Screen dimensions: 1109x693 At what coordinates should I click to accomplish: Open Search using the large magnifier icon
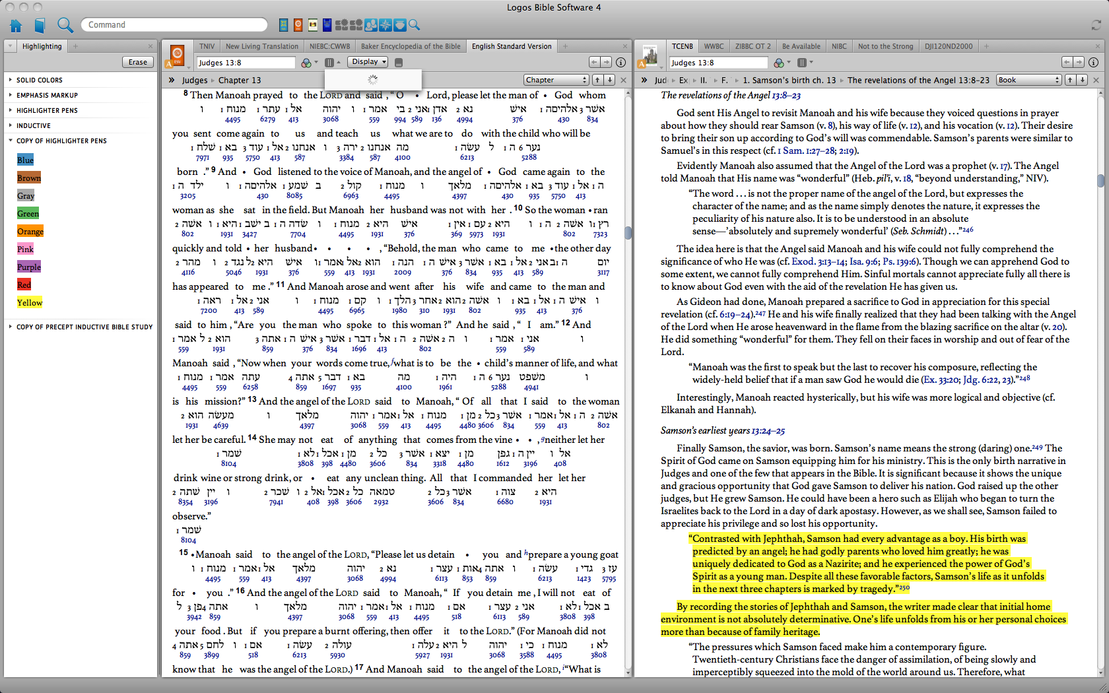(x=65, y=25)
